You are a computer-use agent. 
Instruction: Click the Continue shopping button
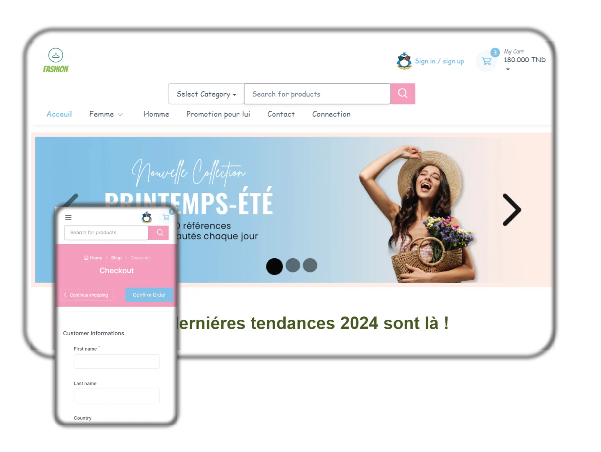point(87,294)
